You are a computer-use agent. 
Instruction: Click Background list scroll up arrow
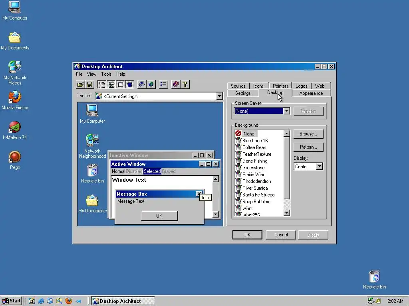(x=286, y=134)
